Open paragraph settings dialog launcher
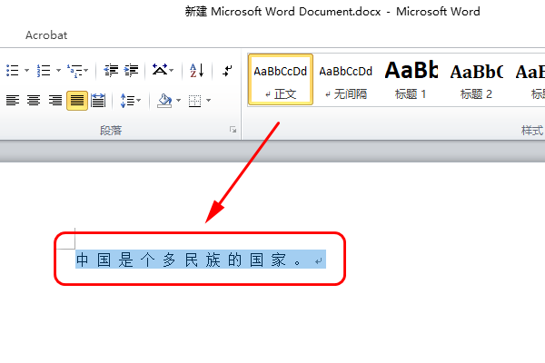 pos(233,130)
